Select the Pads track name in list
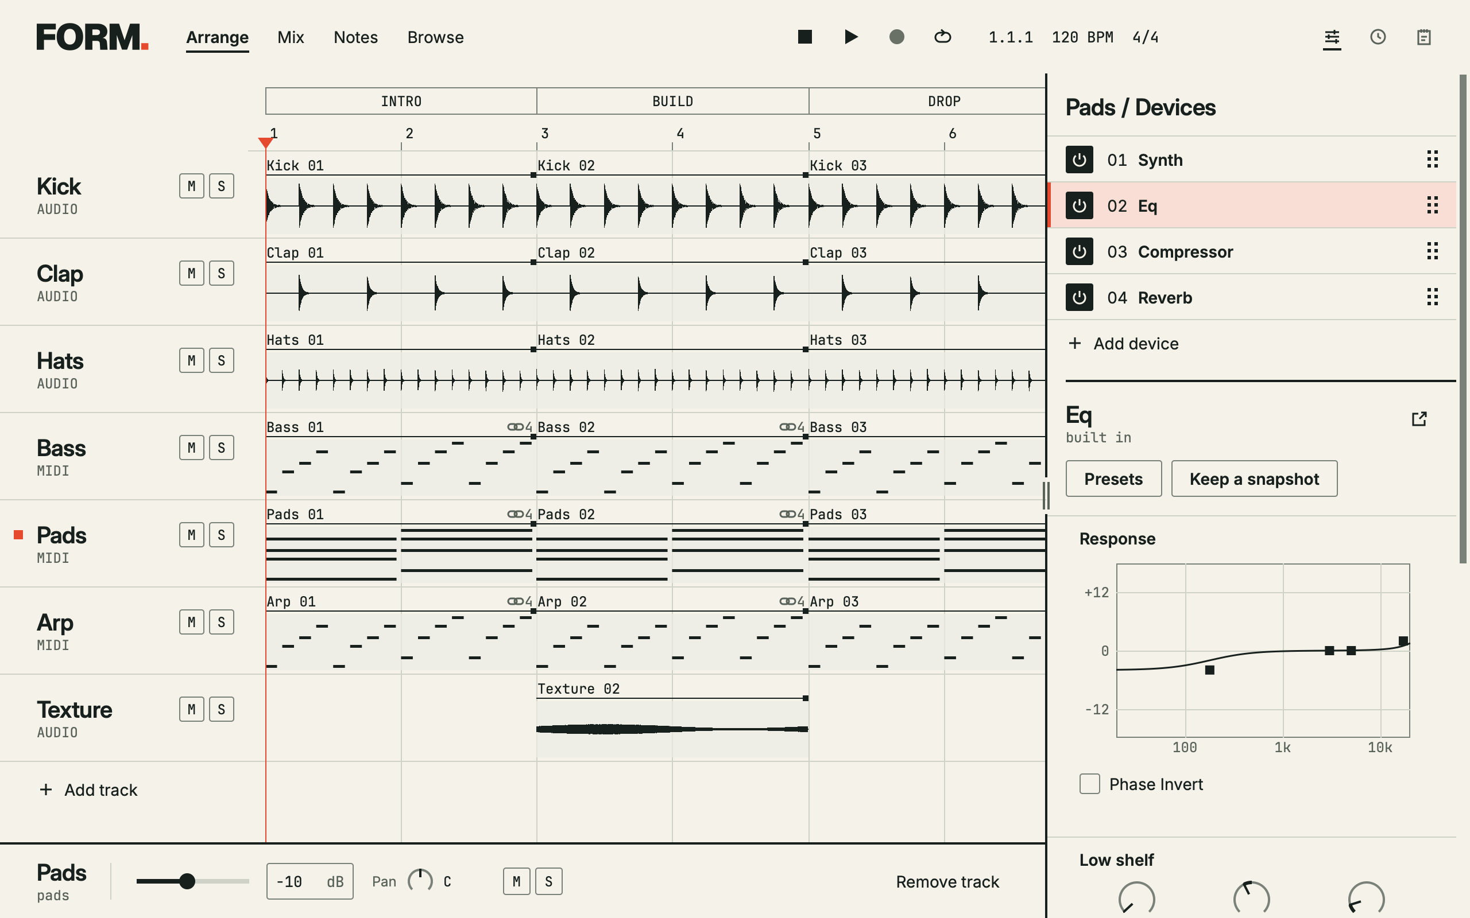1470x918 pixels. (61, 535)
